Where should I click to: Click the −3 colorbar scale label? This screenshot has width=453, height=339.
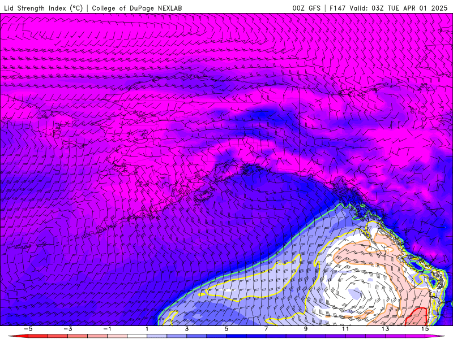coord(67,329)
